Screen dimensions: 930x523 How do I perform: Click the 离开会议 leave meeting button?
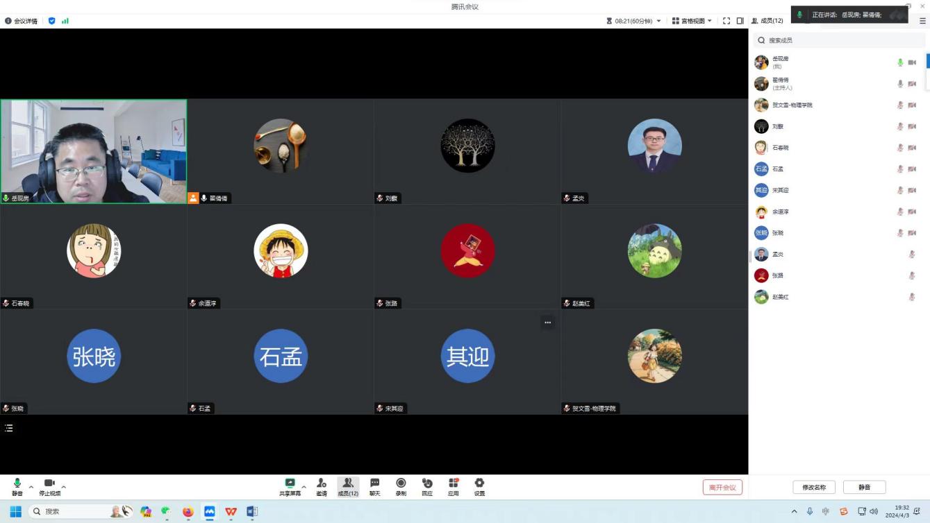[x=722, y=487]
